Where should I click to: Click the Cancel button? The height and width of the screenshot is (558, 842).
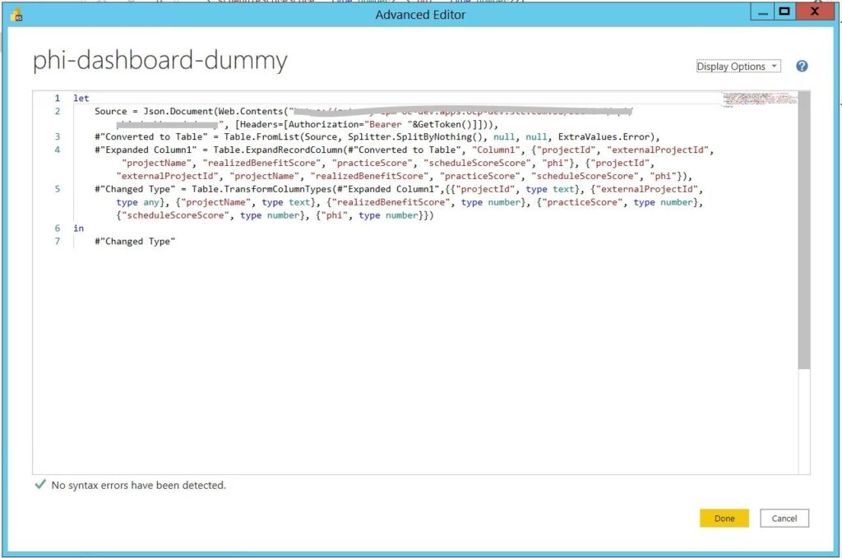[784, 519]
